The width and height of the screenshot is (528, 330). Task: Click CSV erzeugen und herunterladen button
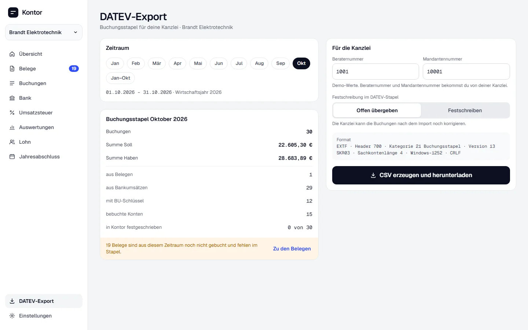tap(421, 175)
